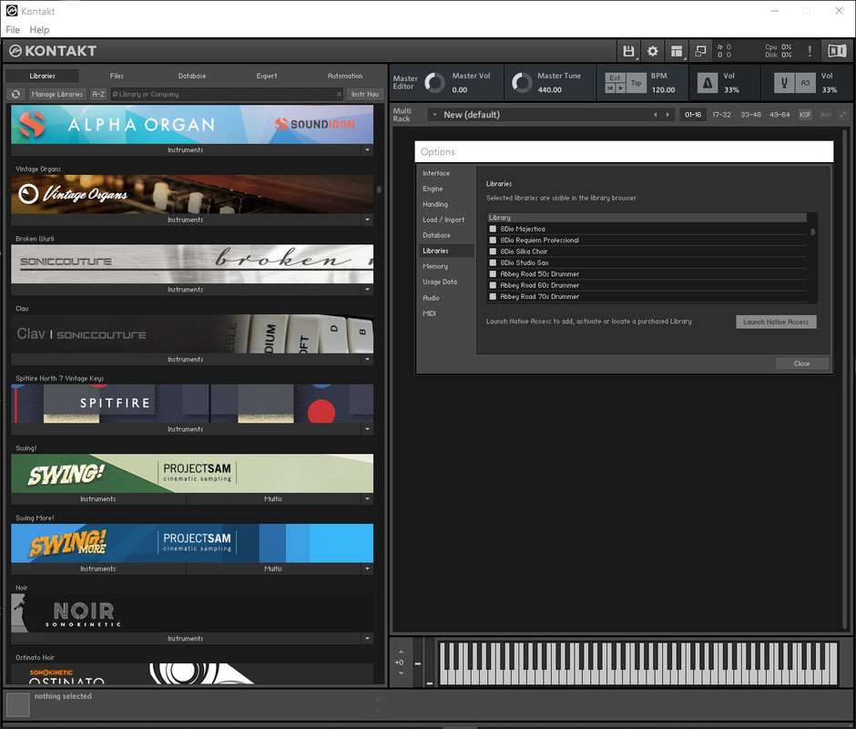This screenshot has width=856, height=729.
Task: Open the New (default) multi preset dropdown
Action: [x=435, y=115]
